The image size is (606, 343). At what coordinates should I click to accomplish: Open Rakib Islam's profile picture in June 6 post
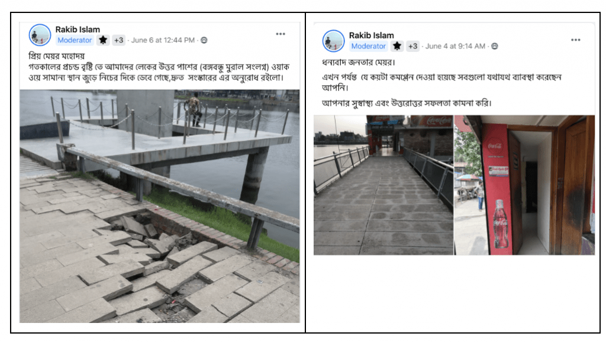click(40, 35)
